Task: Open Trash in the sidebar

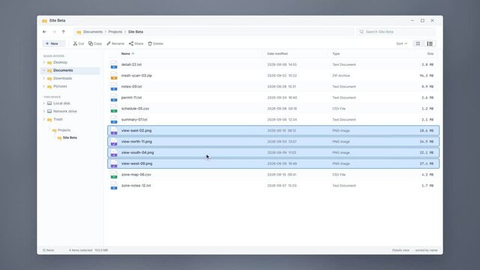Action: 58,119
